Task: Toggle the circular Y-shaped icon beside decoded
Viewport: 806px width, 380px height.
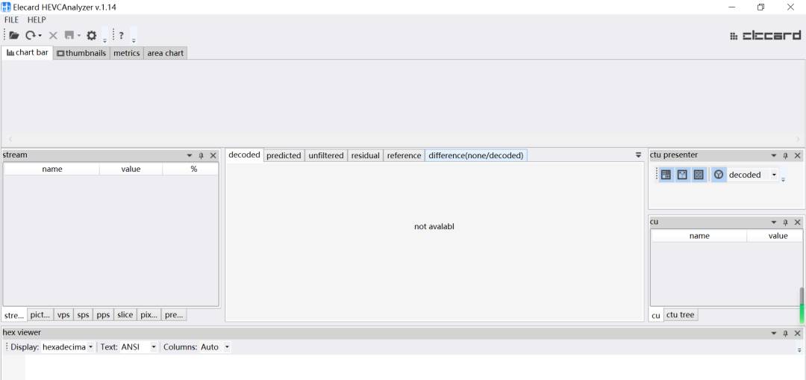Action: pos(719,175)
